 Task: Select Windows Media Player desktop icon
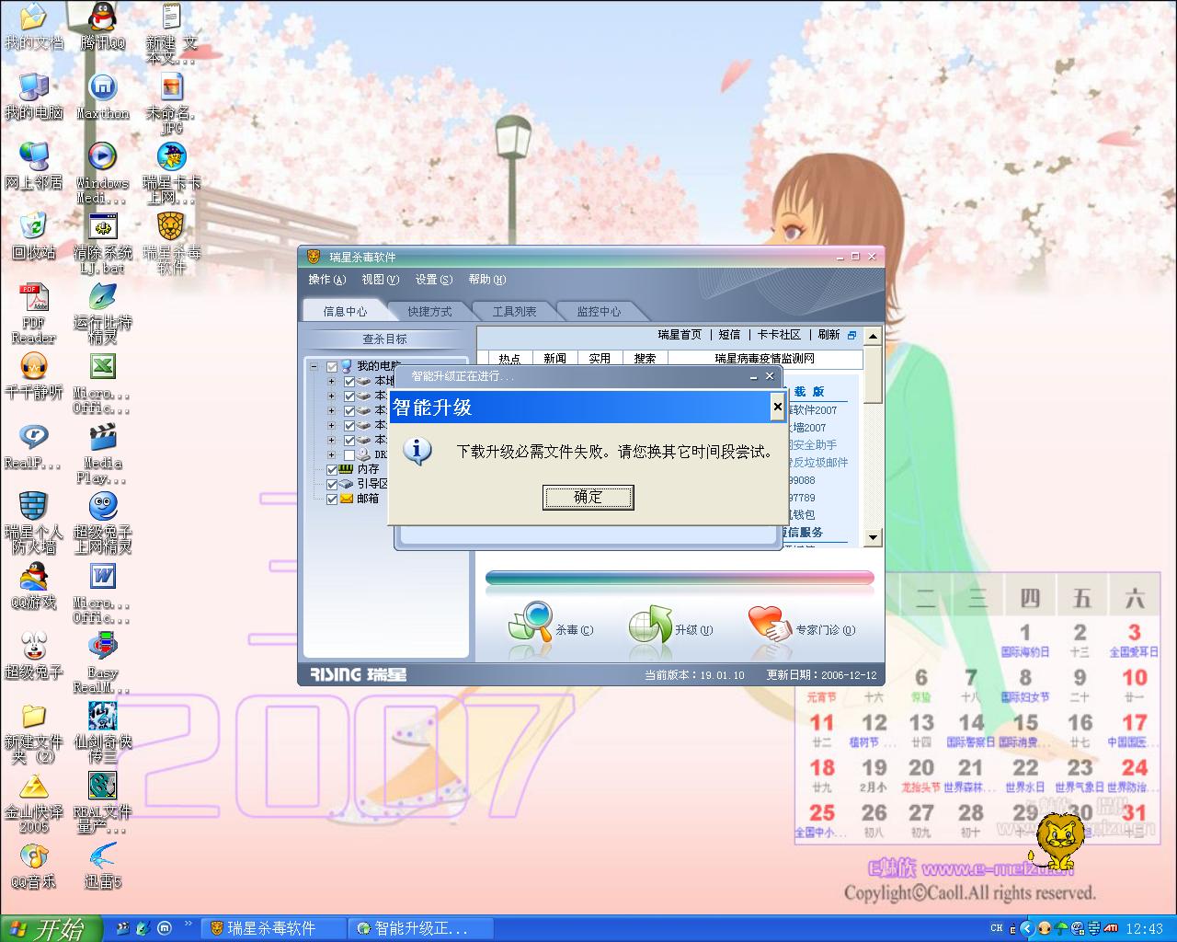(102, 173)
